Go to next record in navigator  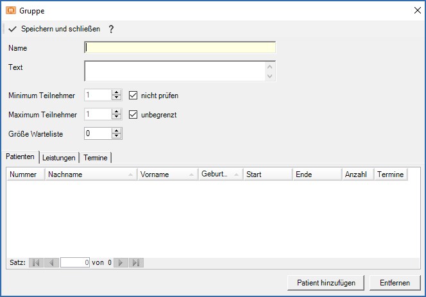120,262
